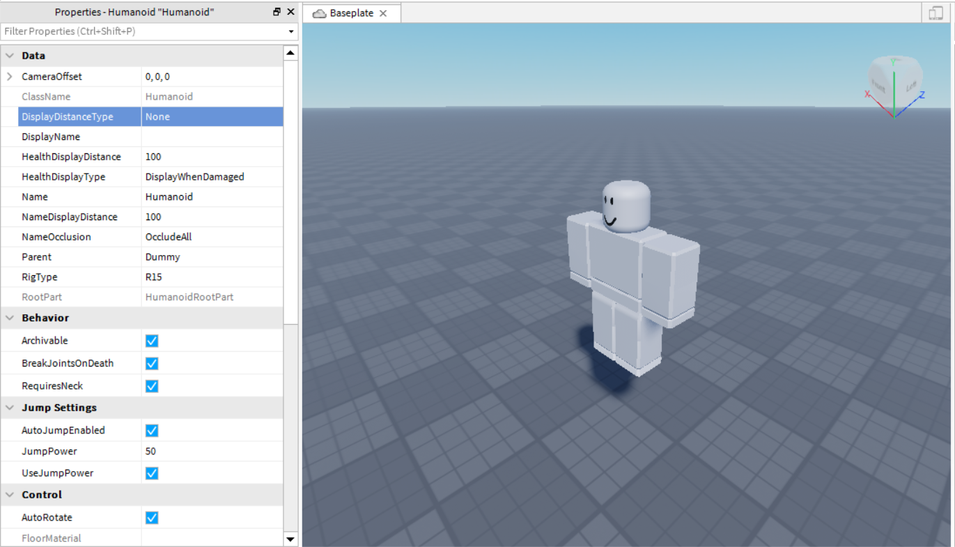Select the NameOcclusion property label
The width and height of the screenshot is (955, 547).
[x=56, y=237]
